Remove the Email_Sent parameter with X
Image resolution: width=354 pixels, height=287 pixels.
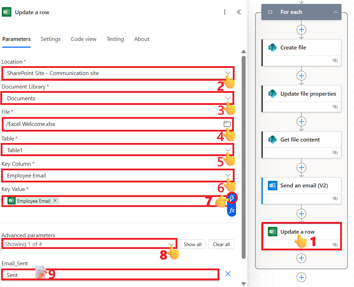point(228,274)
